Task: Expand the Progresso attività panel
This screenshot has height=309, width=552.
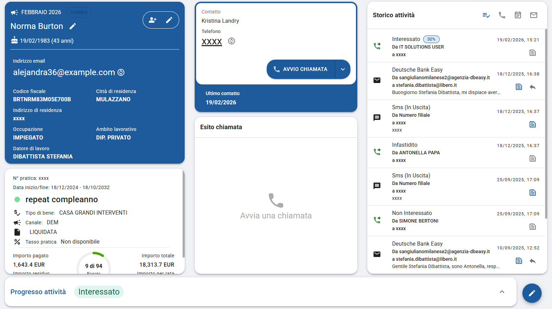Action: [502, 292]
